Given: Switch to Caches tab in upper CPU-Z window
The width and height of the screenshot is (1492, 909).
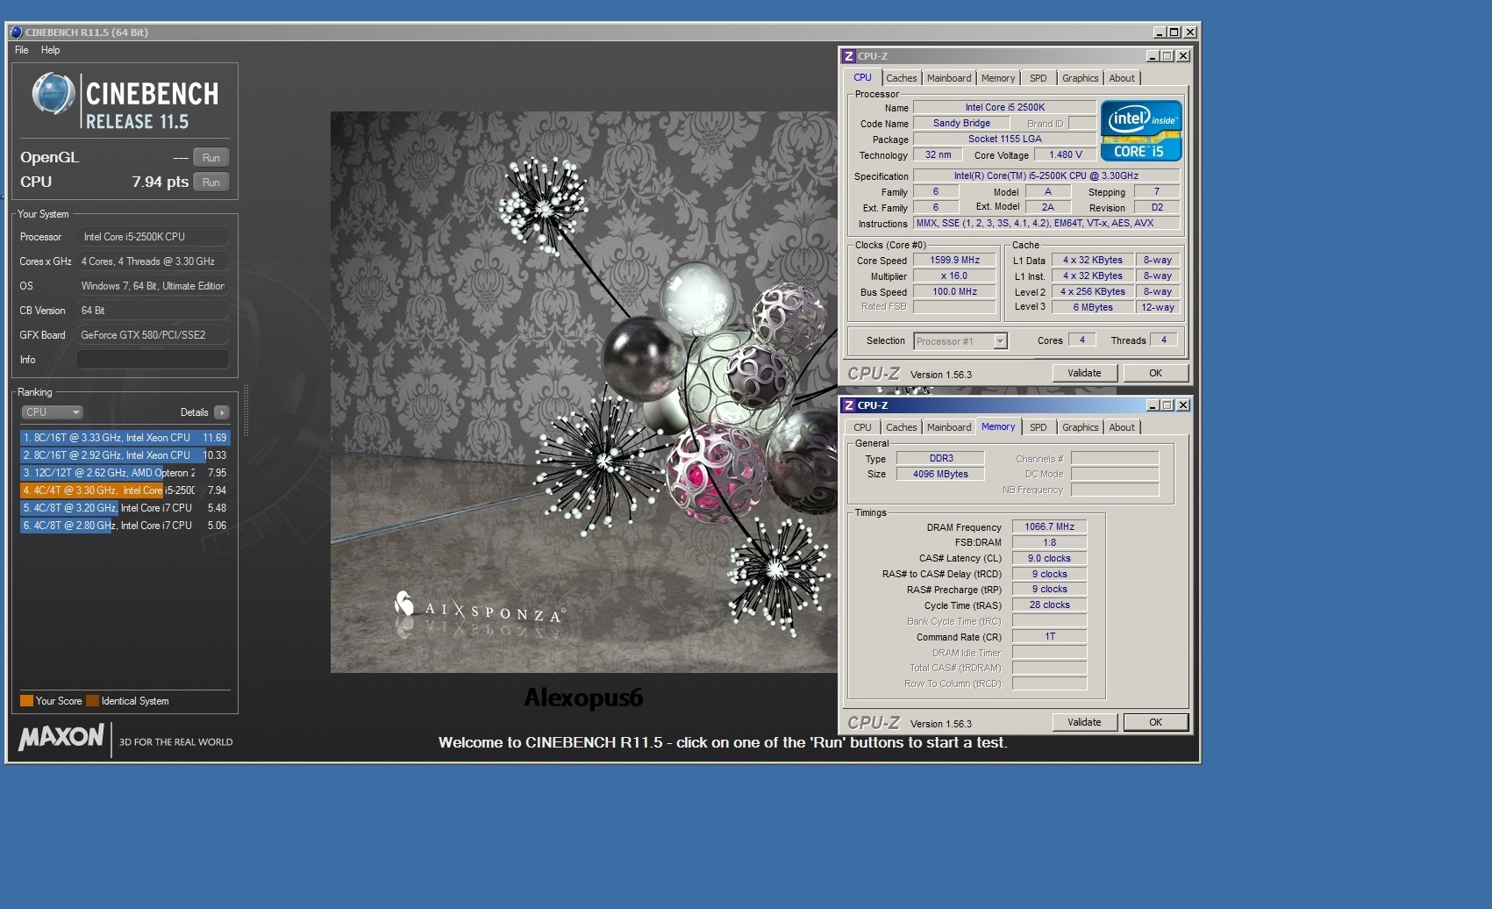Looking at the screenshot, I should (x=901, y=78).
